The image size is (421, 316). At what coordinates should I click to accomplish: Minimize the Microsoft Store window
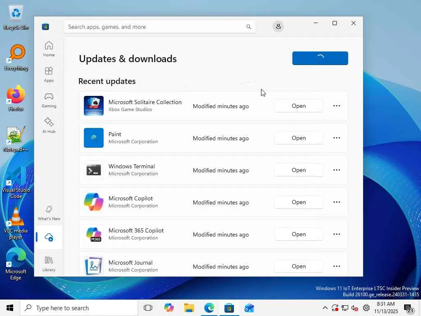point(316,23)
